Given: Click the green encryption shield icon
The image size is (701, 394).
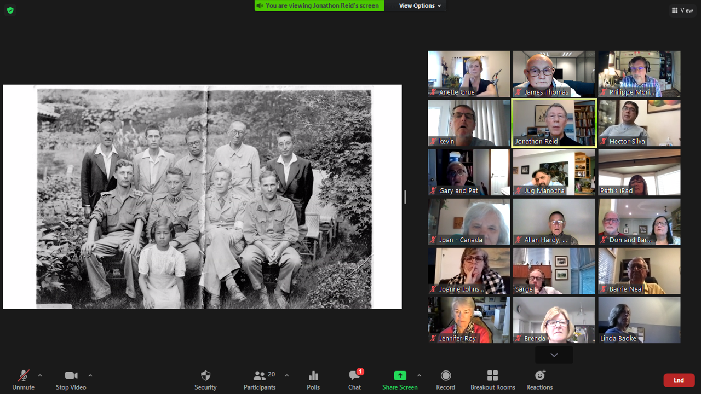Looking at the screenshot, I should [x=10, y=10].
